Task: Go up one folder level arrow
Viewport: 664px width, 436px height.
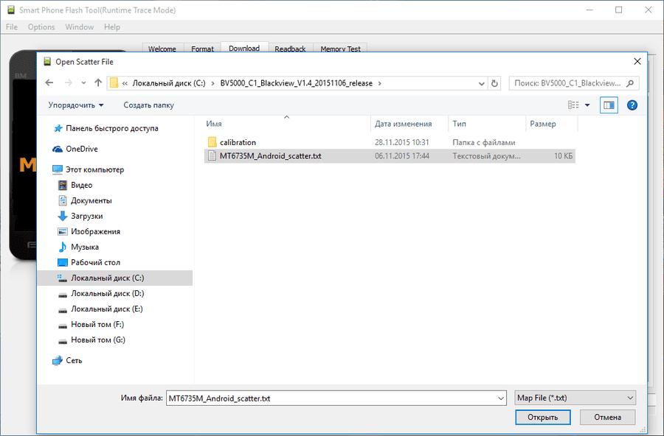Action: click(x=98, y=83)
